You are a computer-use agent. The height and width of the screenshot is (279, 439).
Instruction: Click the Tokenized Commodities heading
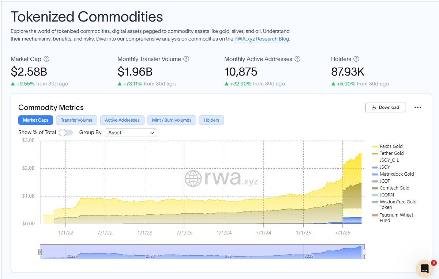(x=87, y=17)
